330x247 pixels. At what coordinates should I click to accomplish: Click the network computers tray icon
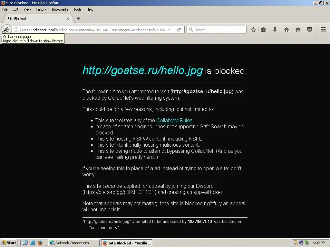coord(301,243)
